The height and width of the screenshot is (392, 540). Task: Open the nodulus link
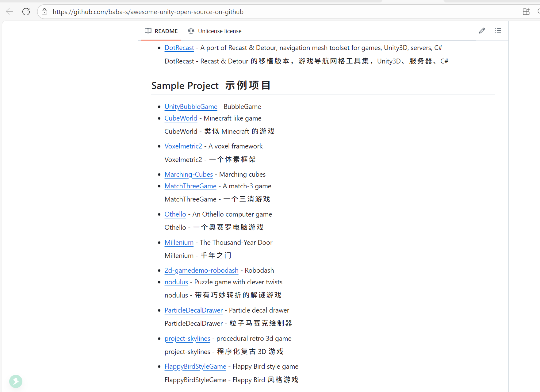[x=176, y=282]
